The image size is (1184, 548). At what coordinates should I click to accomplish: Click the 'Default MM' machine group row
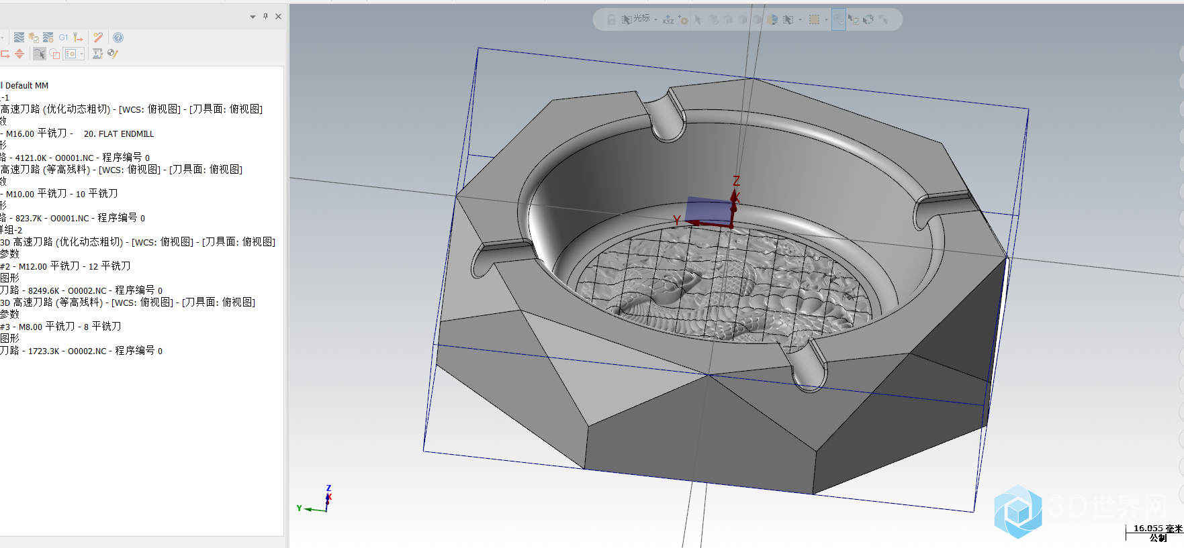click(24, 85)
